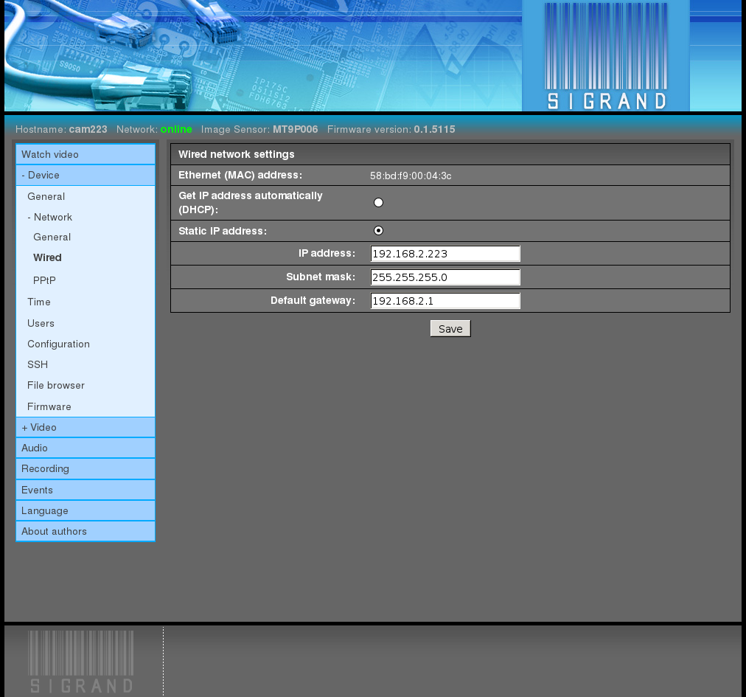Open the Language menu item
The image size is (746, 697).
click(x=45, y=511)
